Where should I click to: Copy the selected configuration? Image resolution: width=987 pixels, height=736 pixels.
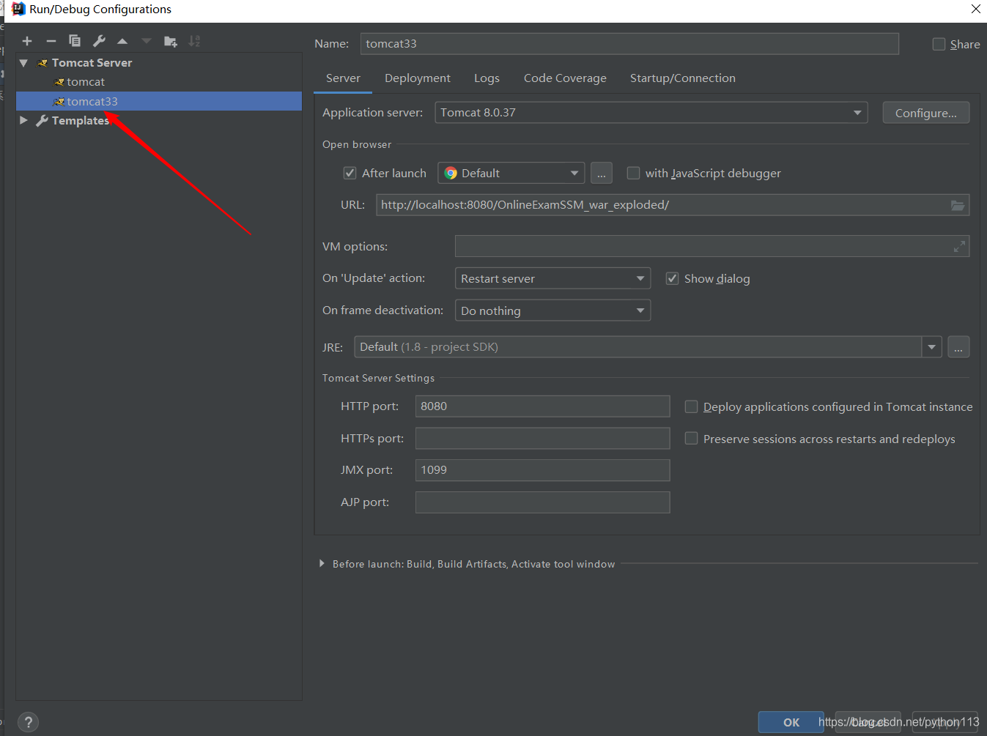[x=75, y=41]
